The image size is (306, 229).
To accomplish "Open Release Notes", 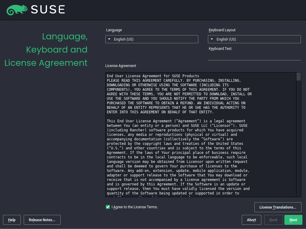I will (42, 220).
